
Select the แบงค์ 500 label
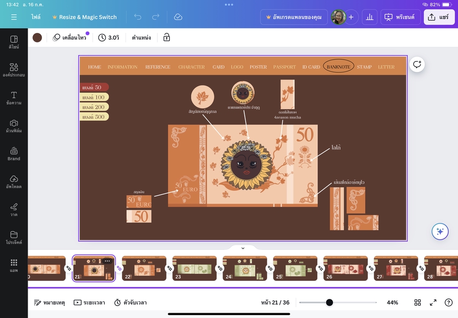pos(94,117)
